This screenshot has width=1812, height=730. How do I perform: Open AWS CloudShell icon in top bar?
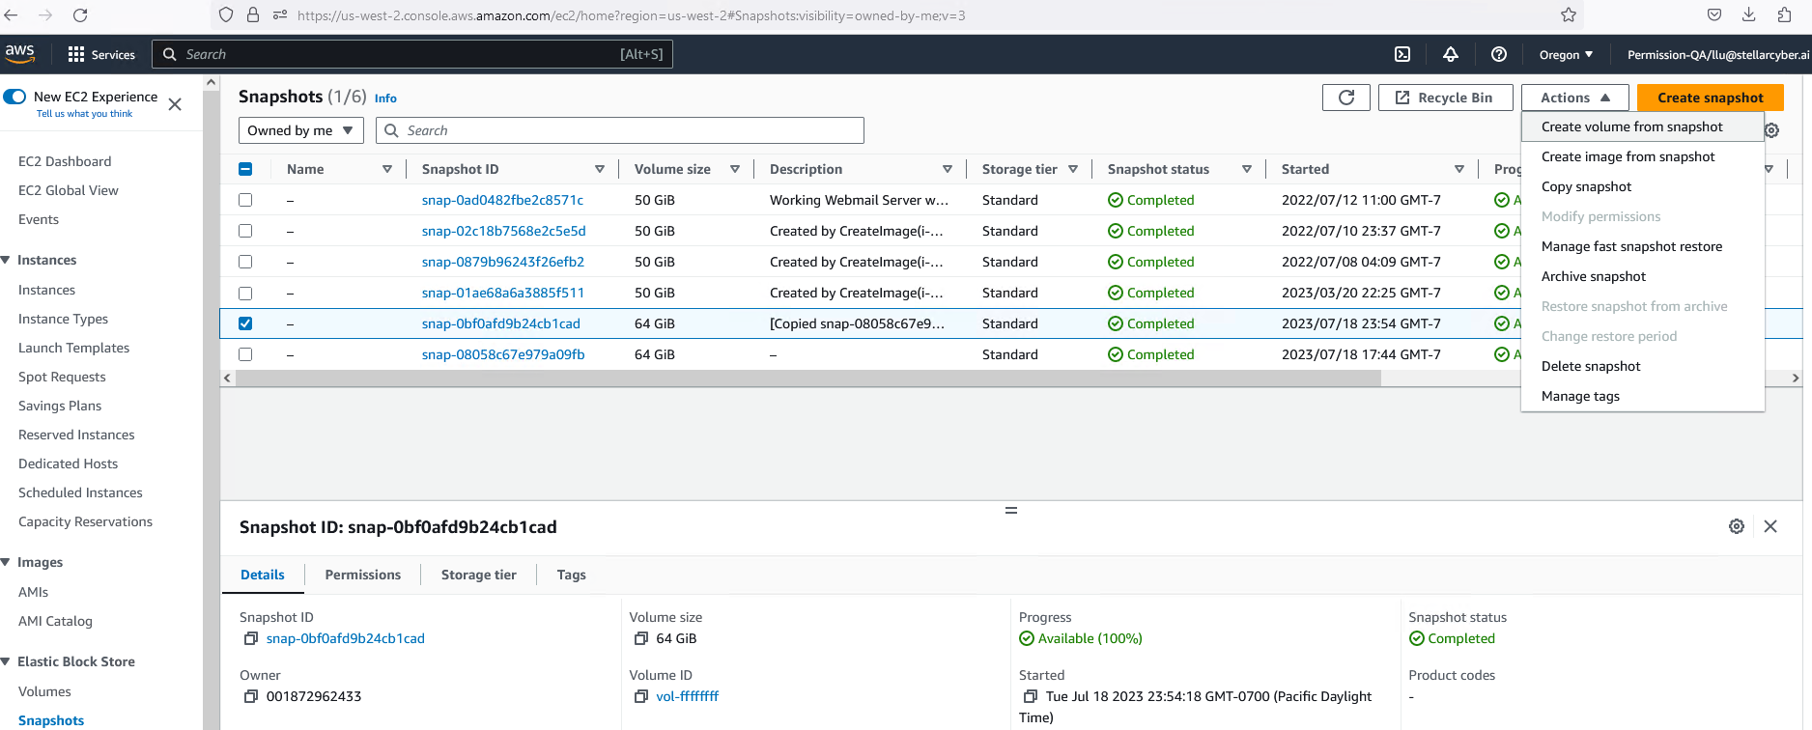(1402, 55)
